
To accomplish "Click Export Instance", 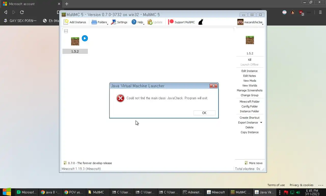I will (x=248, y=122).
